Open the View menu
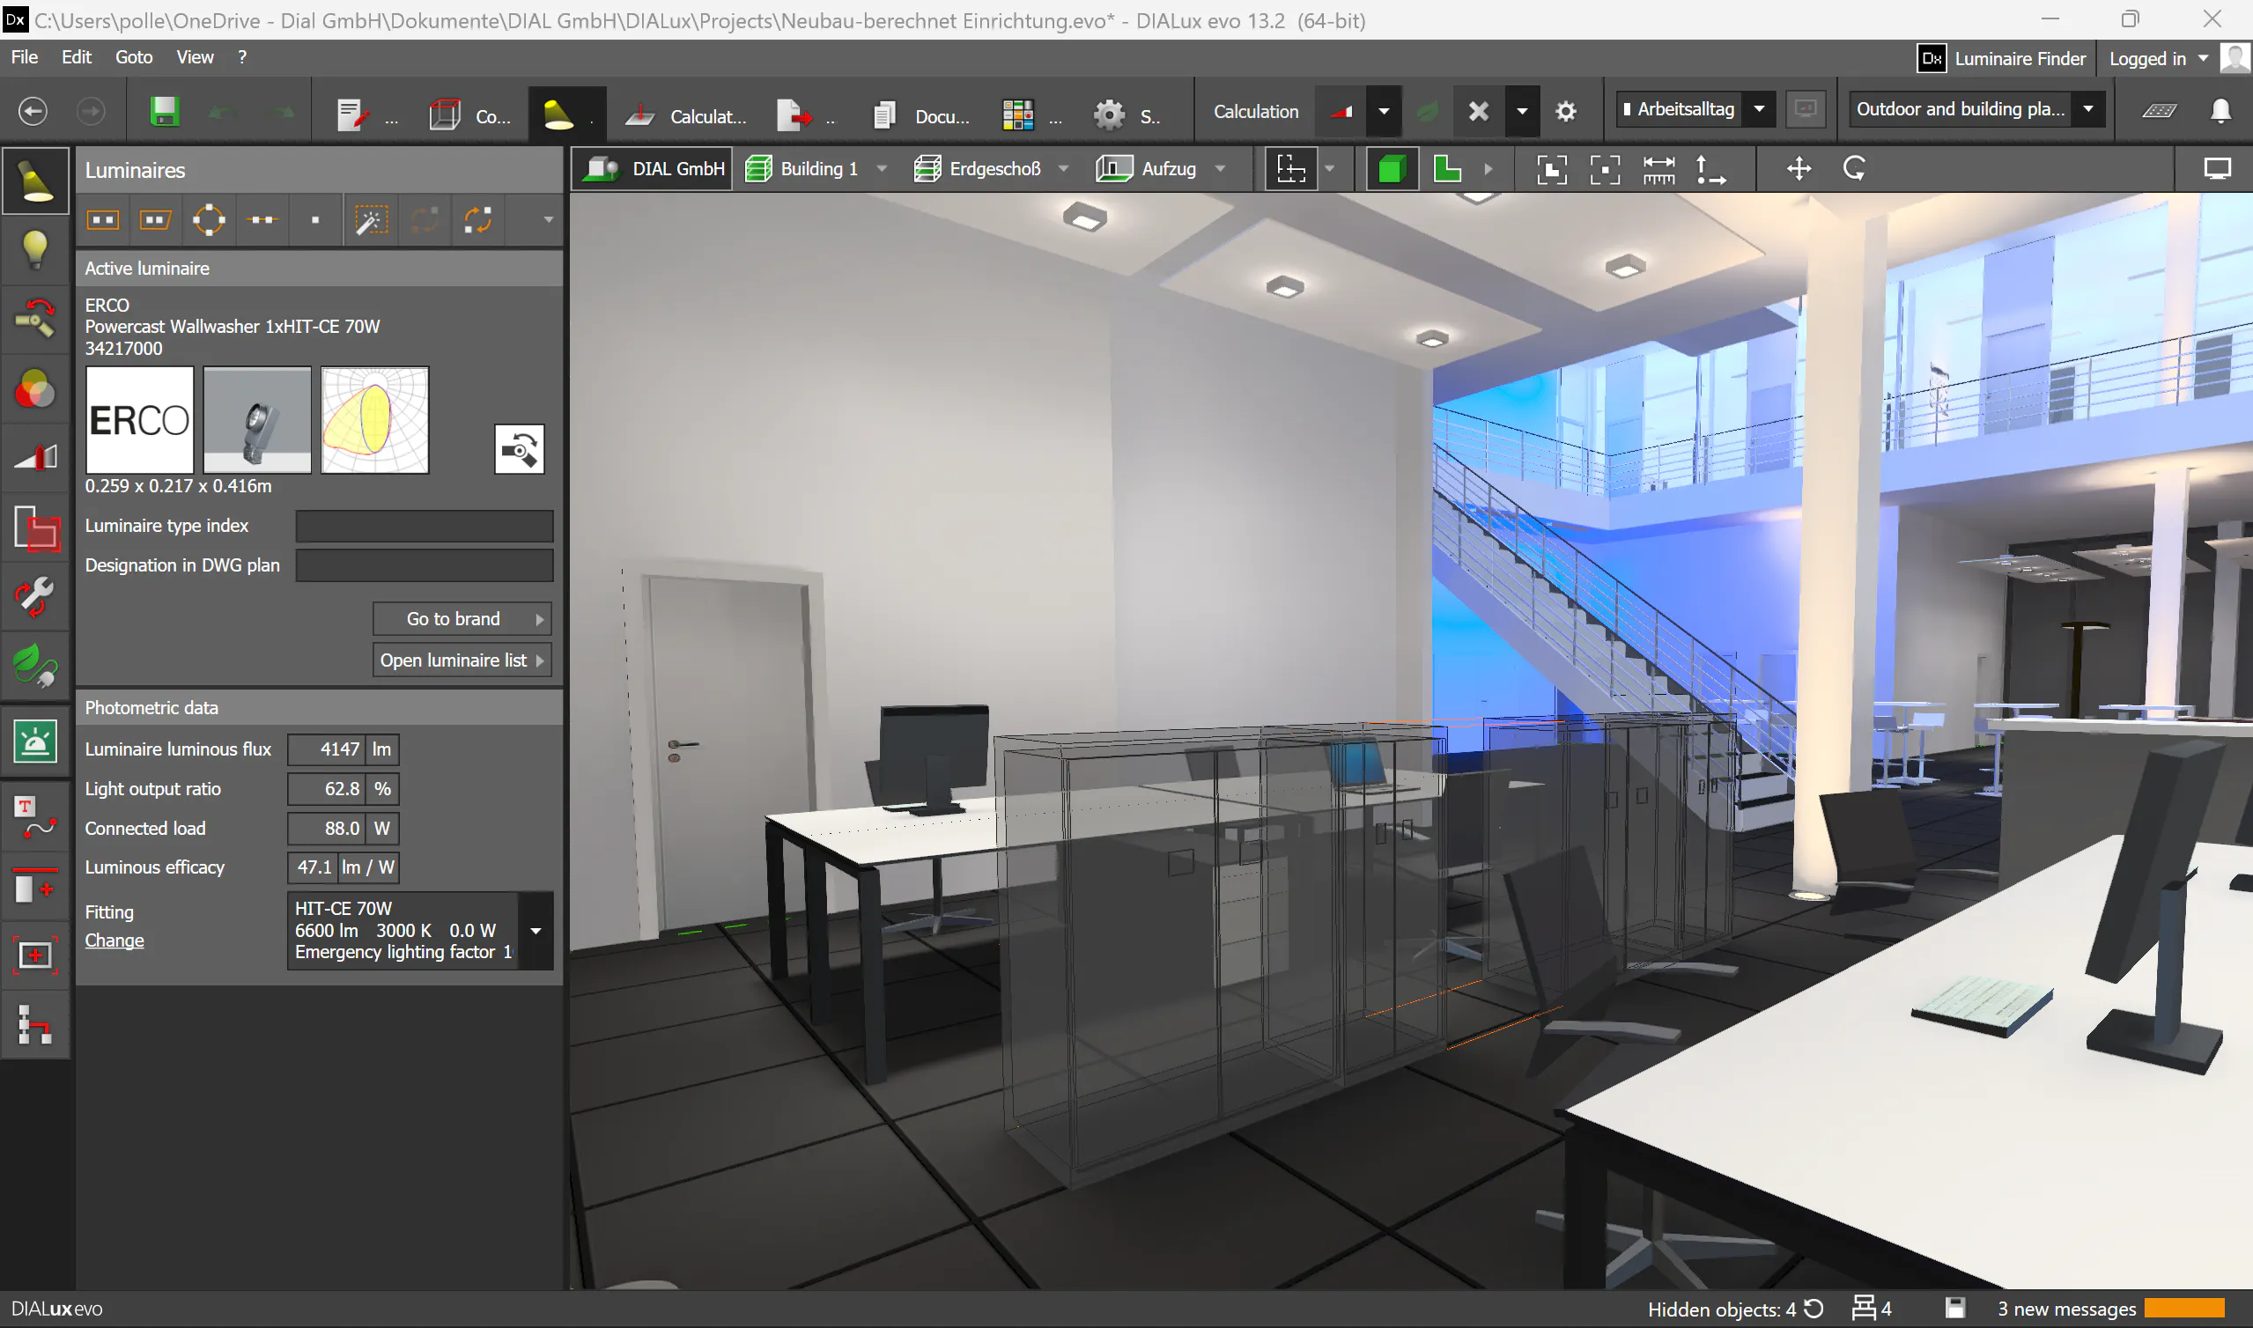This screenshot has width=2253, height=1328. point(194,57)
